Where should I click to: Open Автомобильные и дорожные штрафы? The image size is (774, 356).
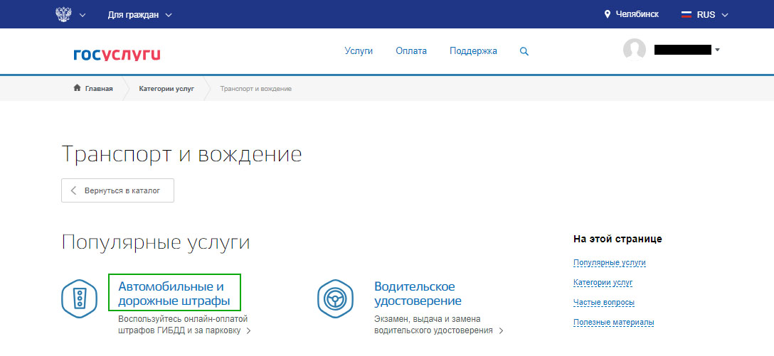[174, 293]
